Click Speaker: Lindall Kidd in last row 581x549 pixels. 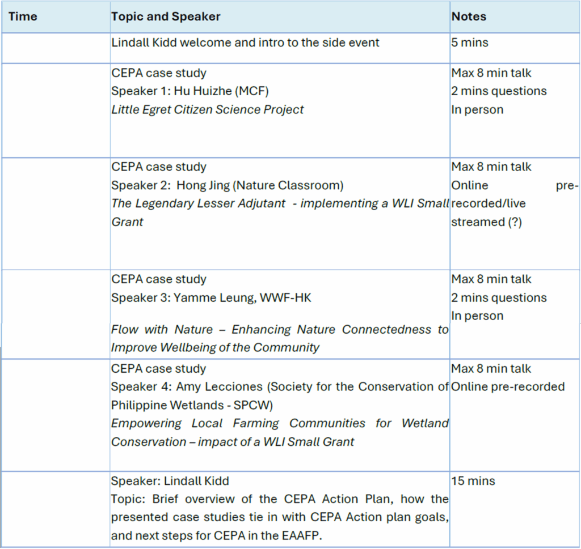click(170, 481)
